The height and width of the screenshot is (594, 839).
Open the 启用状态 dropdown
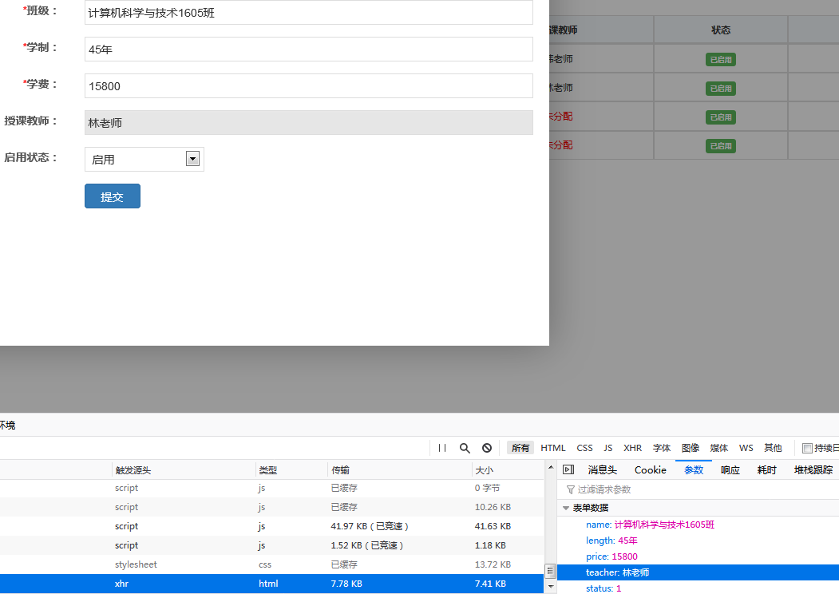pos(144,160)
